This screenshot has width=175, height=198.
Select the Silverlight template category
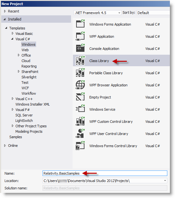point(29,77)
